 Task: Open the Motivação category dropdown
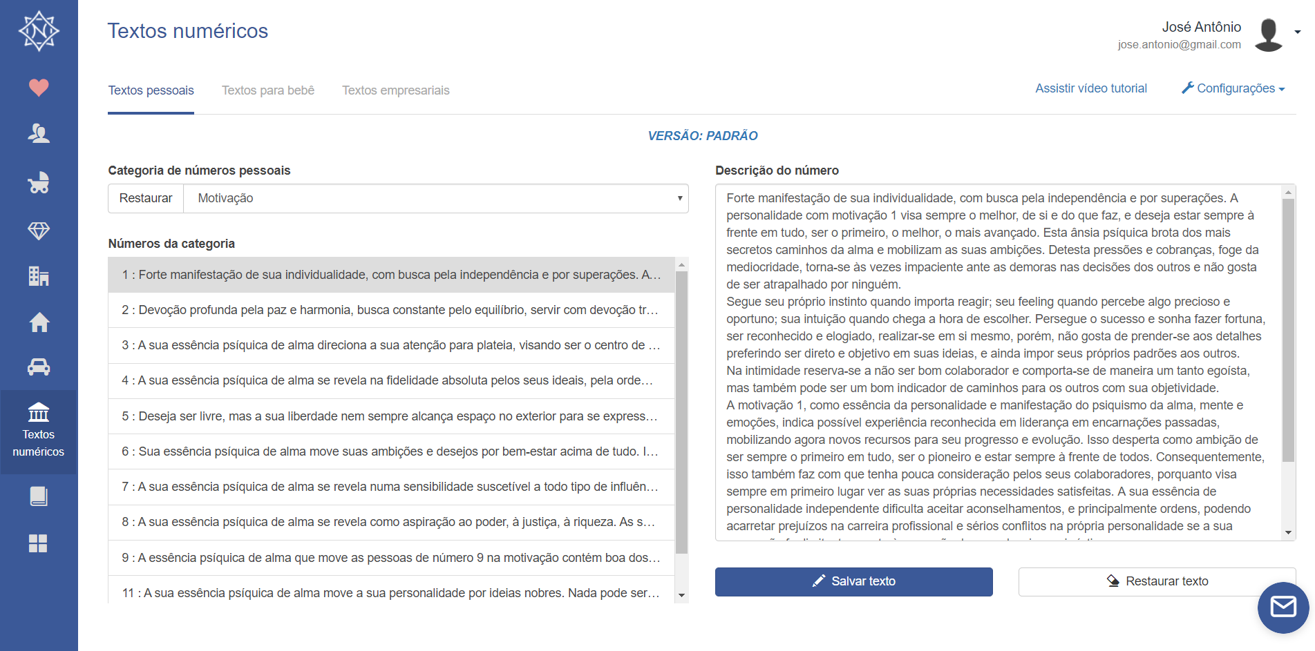point(436,198)
